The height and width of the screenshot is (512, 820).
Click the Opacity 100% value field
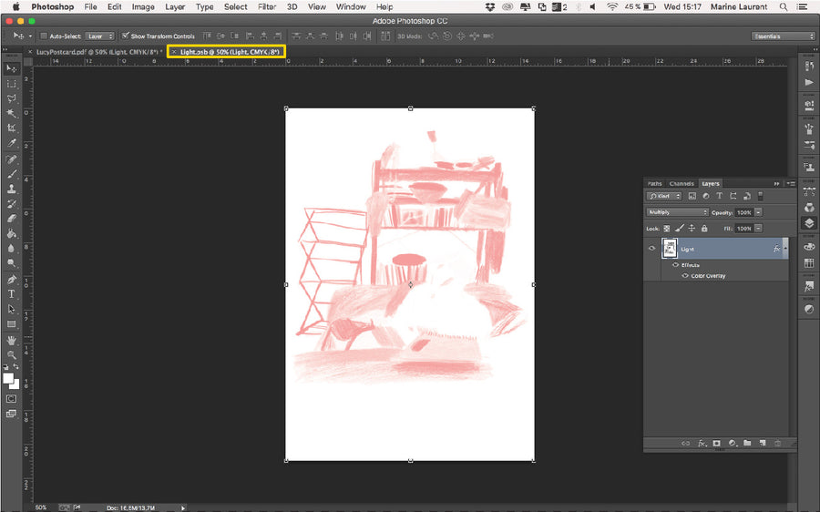(x=743, y=212)
